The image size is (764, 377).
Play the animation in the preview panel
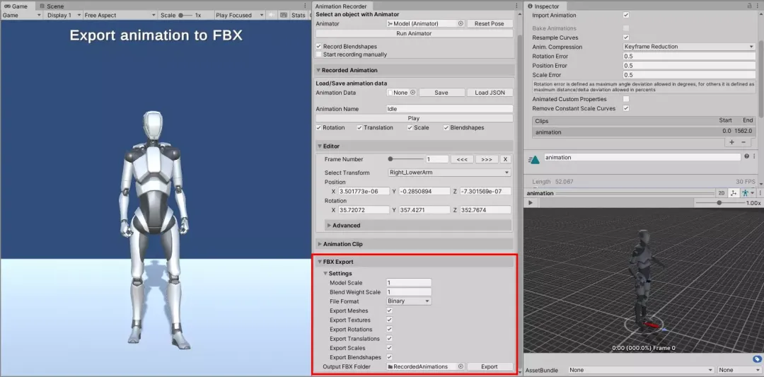pos(531,202)
